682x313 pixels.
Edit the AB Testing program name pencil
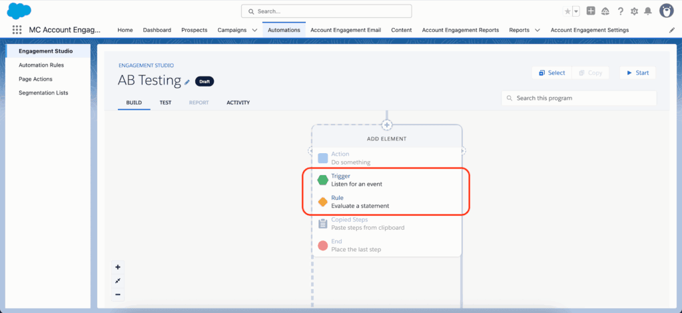click(x=187, y=82)
